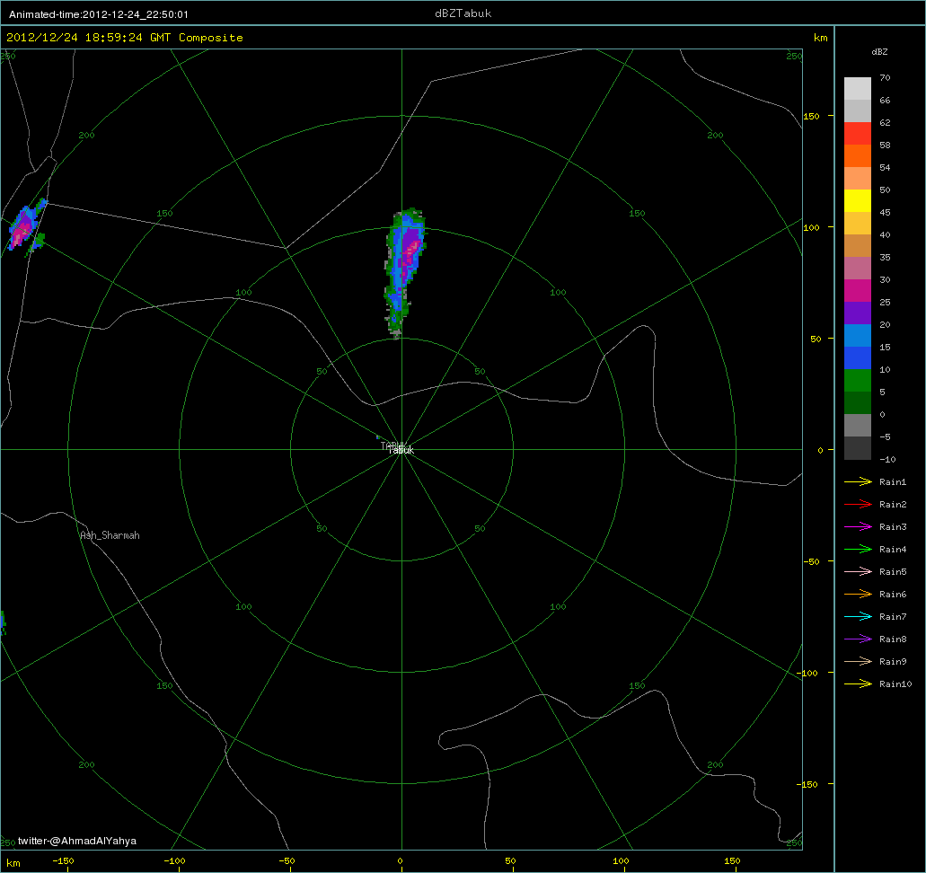Click the royal blue 10–15 dBZ swatch
The height and width of the screenshot is (873, 926).
click(858, 358)
